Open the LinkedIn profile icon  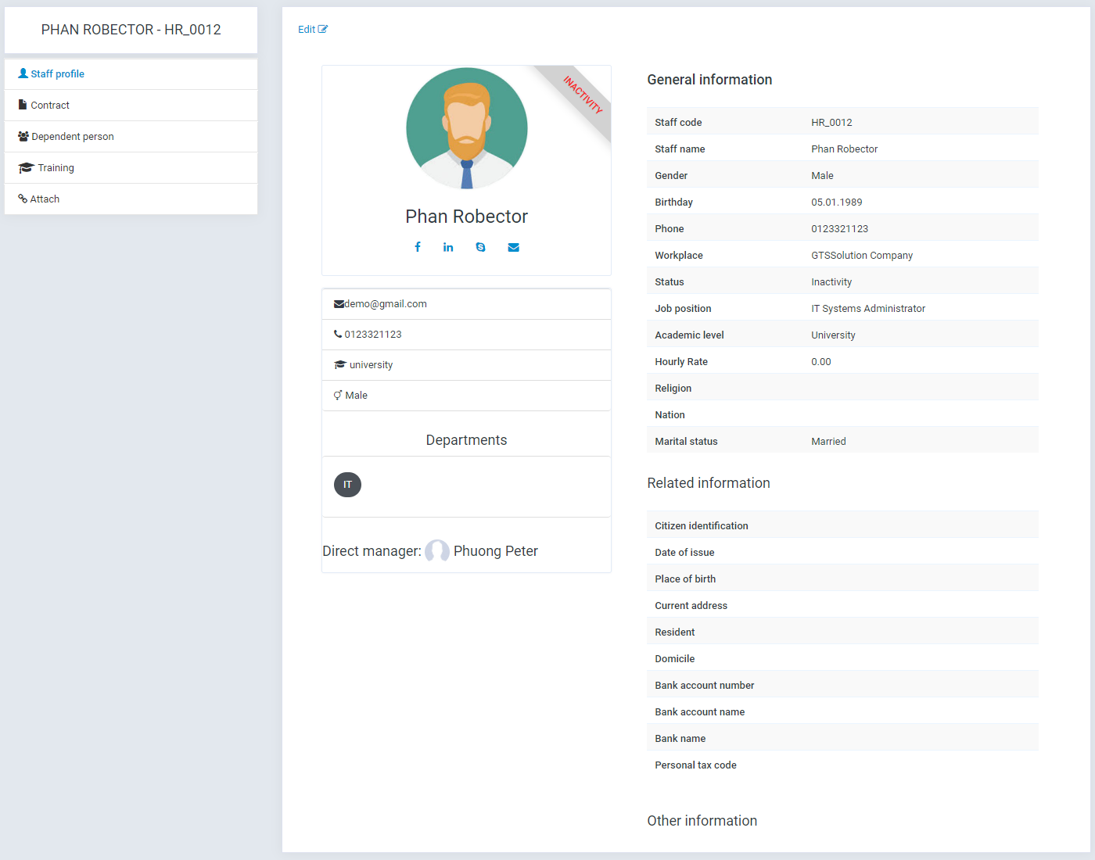coord(448,246)
